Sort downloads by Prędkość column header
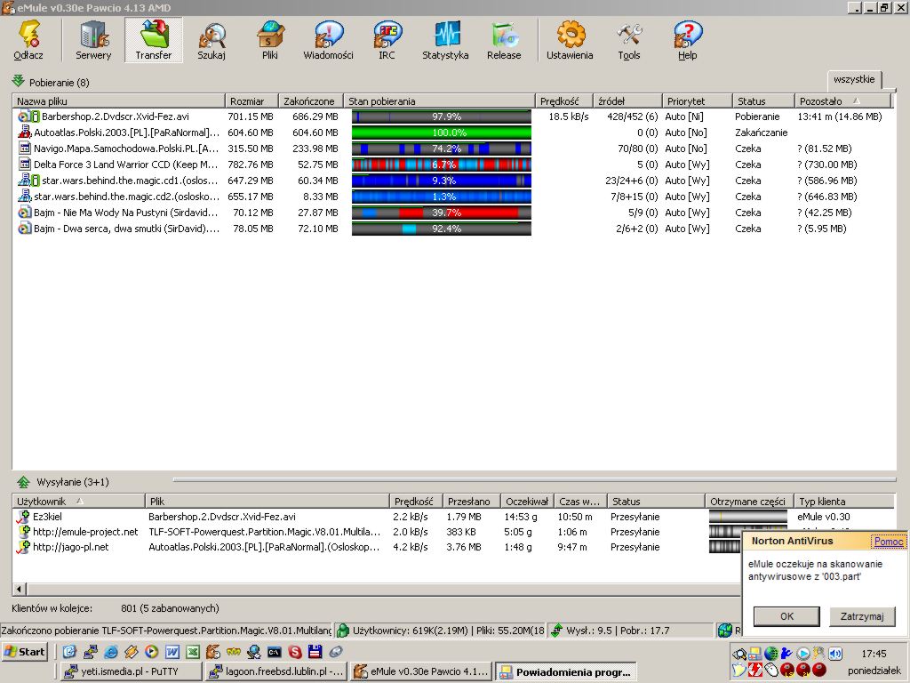910x683 pixels. click(564, 101)
